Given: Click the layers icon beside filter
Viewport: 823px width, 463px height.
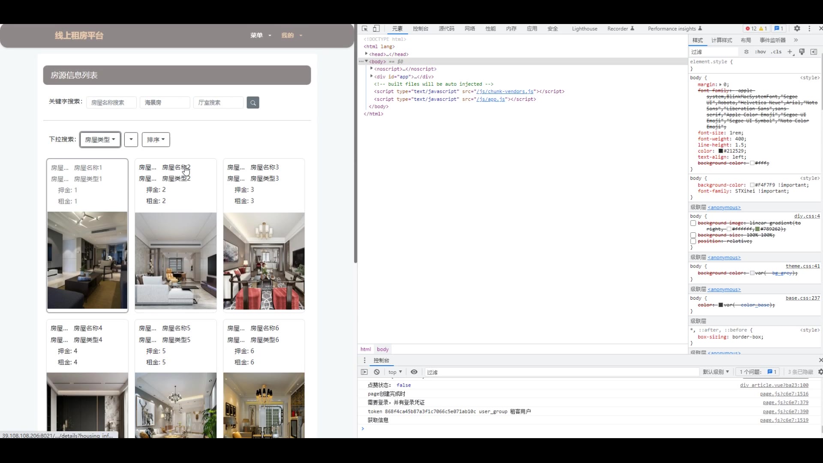Looking at the screenshot, I should pos(746,52).
